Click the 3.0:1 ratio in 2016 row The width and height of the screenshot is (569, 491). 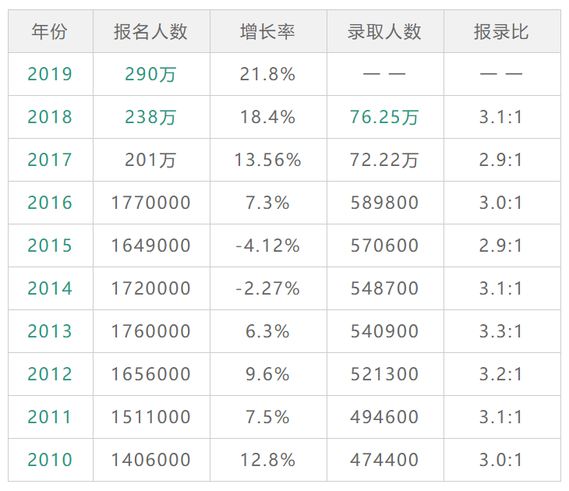501,203
